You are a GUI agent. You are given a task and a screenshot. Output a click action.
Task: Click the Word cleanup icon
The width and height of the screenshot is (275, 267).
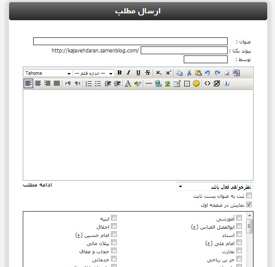(x=236, y=73)
